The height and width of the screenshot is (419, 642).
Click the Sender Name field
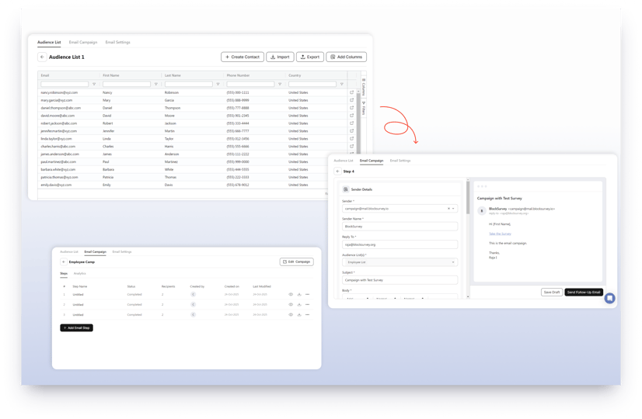coord(400,227)
